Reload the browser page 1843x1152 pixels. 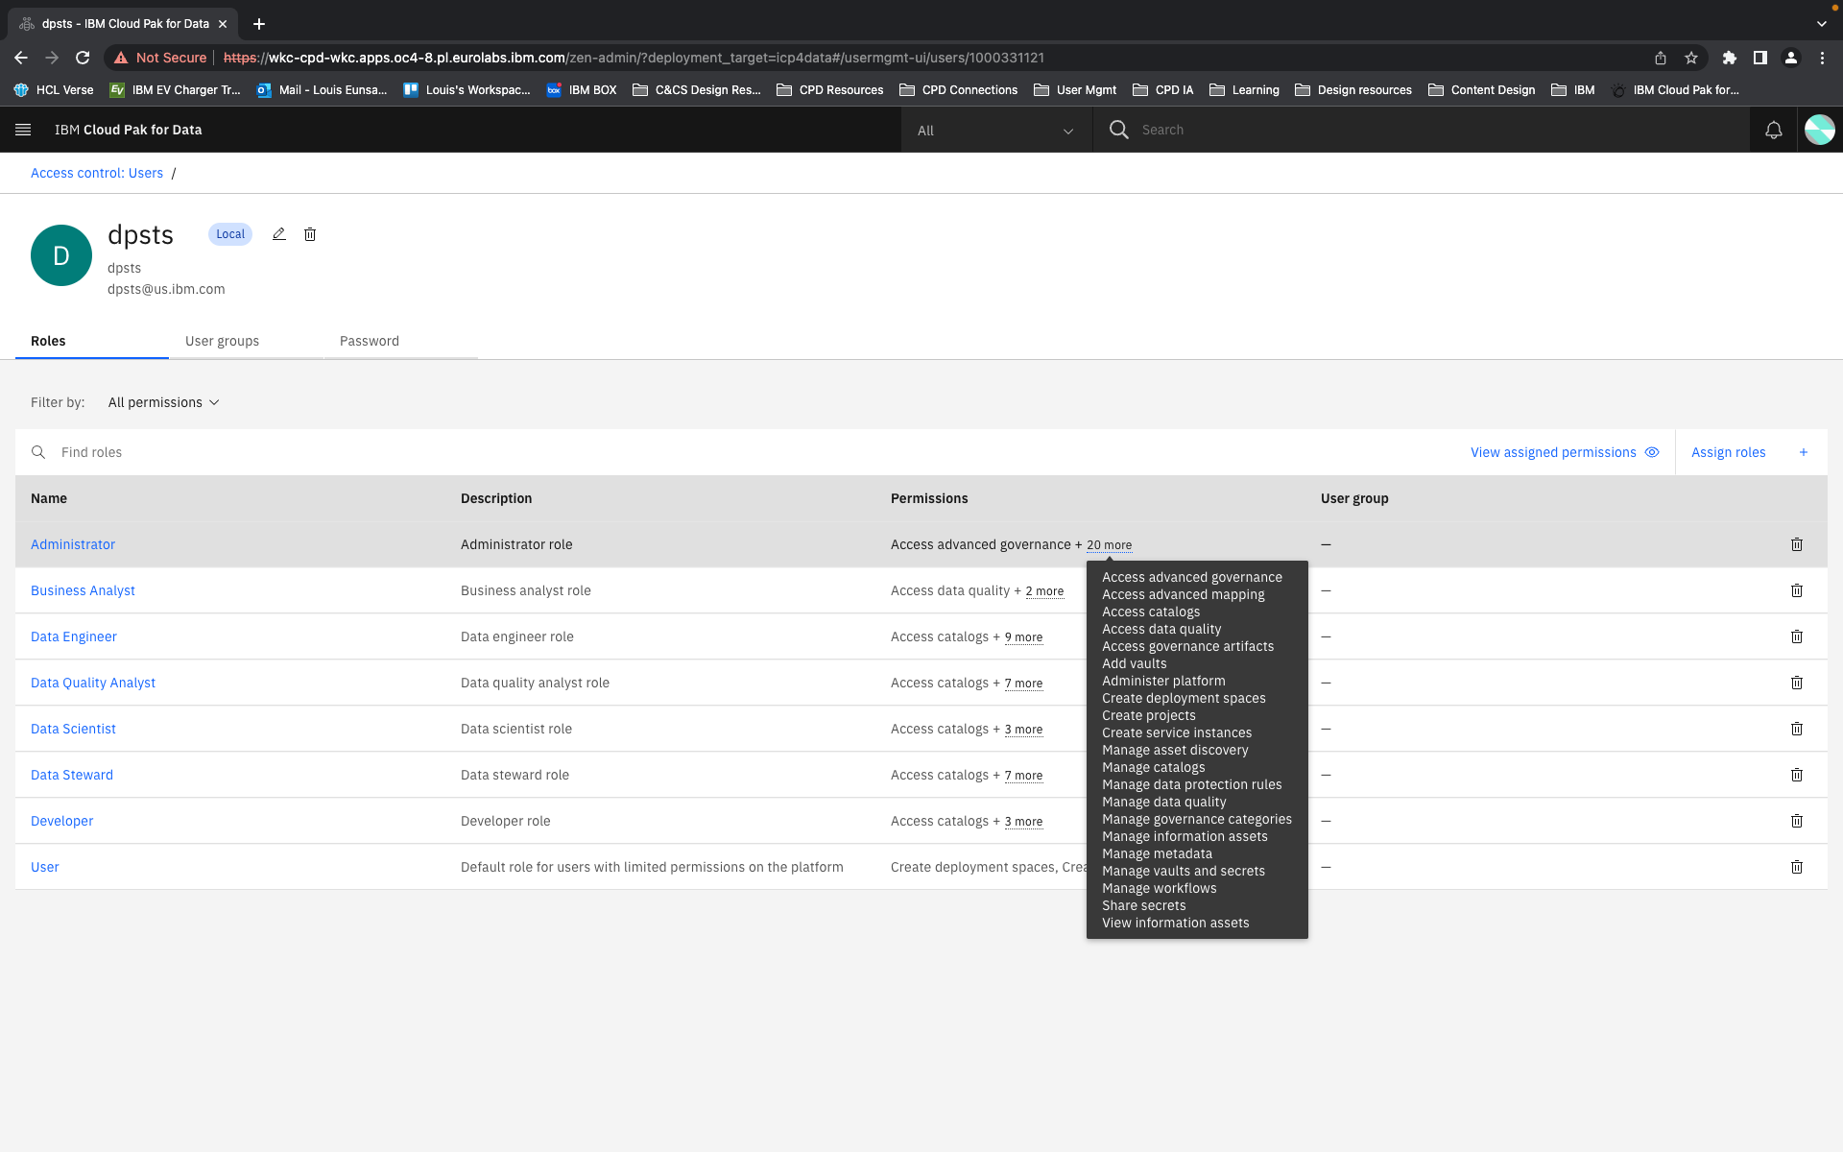click(x=83, y=58)
